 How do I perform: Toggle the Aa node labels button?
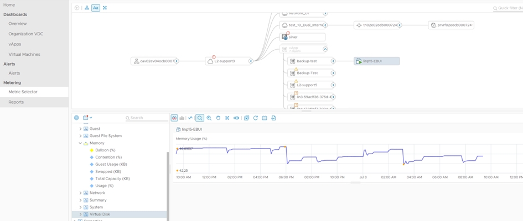[96, 8]
